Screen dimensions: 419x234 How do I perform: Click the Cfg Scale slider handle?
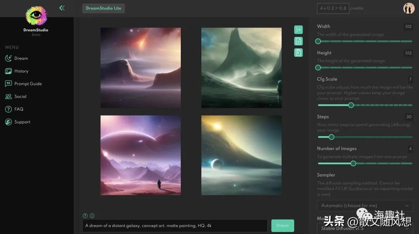pyautogui.click(x=351, y=105)
